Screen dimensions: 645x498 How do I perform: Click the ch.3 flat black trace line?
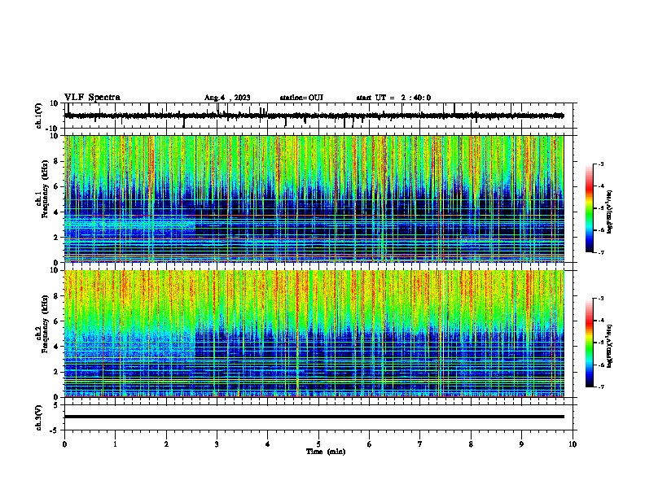click(314, 417)
